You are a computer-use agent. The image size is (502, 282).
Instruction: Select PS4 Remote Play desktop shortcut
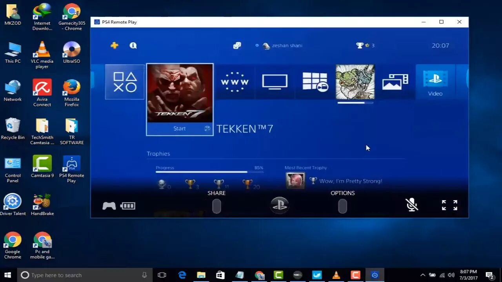[71, 170]
